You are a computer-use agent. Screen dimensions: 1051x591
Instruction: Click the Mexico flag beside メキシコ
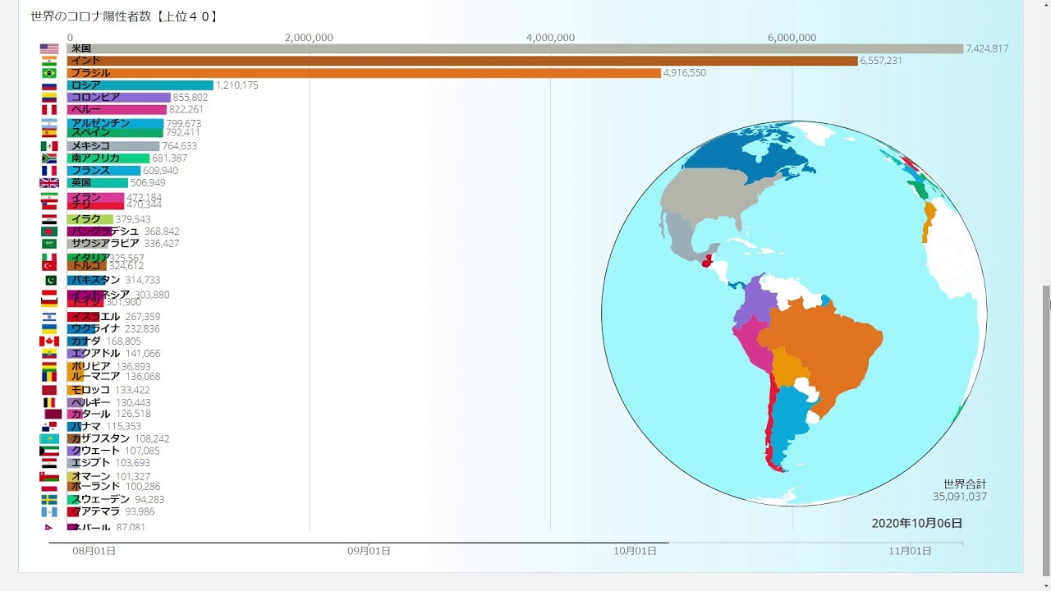point(49,146)
